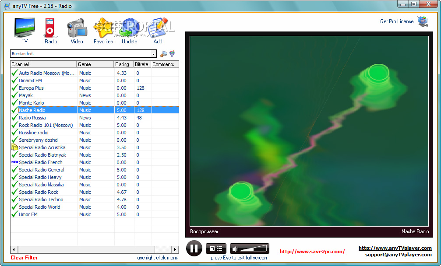
Task: Select the Special Radio World channel
Action: click(x=39, y=207)
